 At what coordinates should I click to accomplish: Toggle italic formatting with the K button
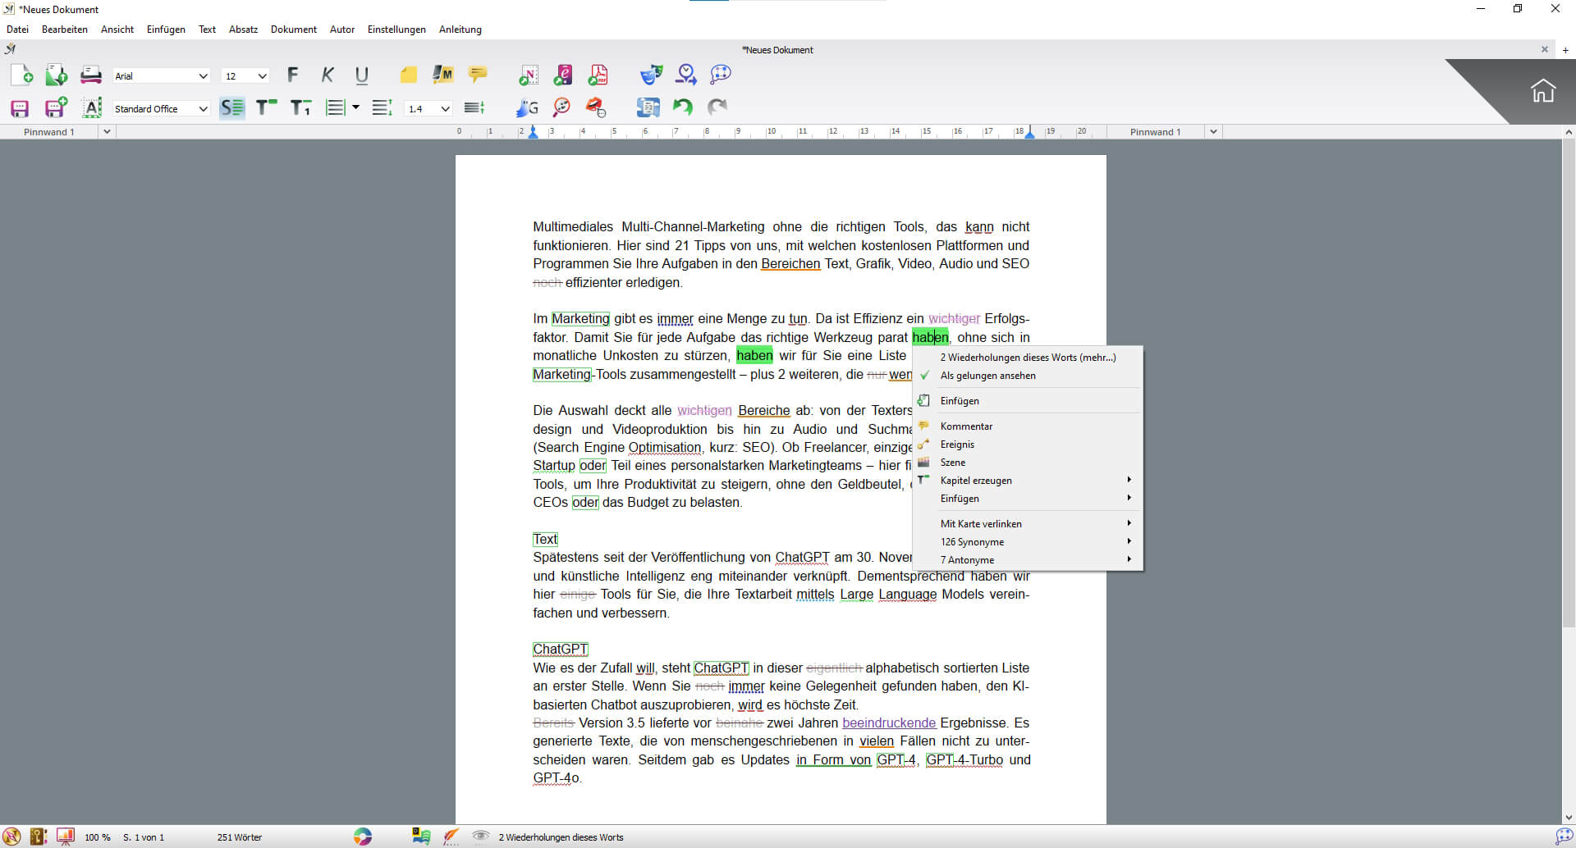click(328, 75)
